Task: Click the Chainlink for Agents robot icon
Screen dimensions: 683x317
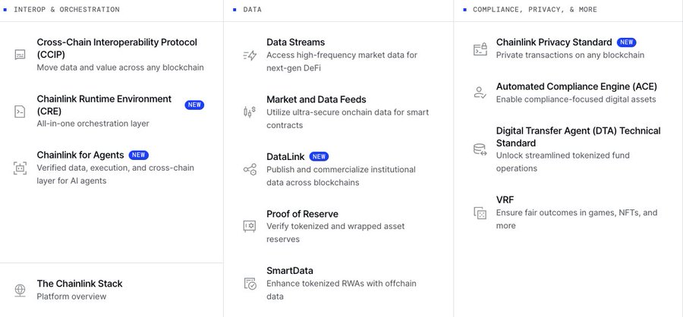Action: (20, 168)
